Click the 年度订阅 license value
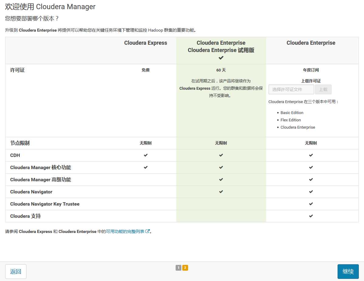 click(x=311, y=70)
